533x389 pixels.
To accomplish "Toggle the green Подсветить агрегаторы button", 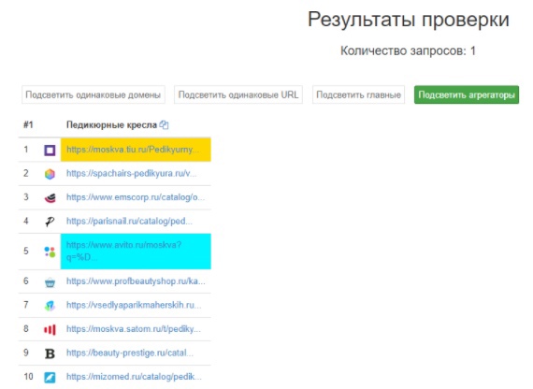I will point(467,94).
